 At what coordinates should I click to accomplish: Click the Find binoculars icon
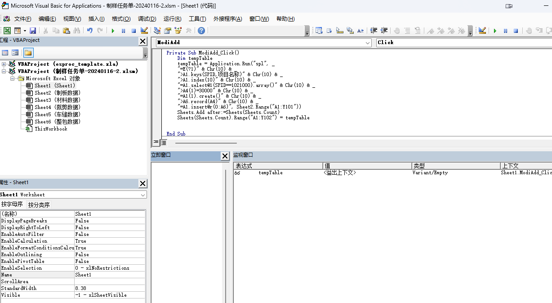[x=76, y=31]
